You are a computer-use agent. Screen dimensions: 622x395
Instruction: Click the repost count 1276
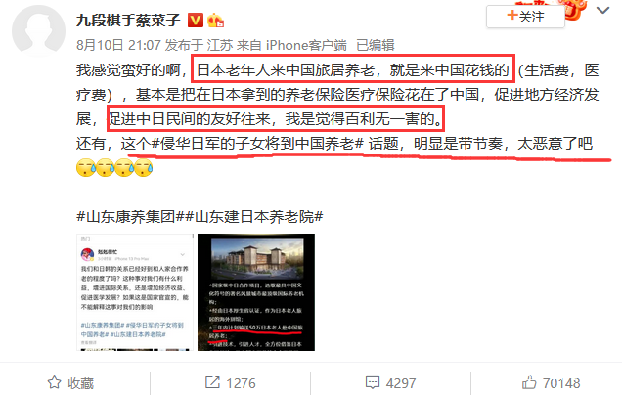(241, 383)
